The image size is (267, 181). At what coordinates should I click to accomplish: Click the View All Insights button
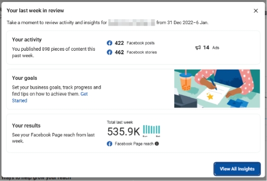pos(237,169)
